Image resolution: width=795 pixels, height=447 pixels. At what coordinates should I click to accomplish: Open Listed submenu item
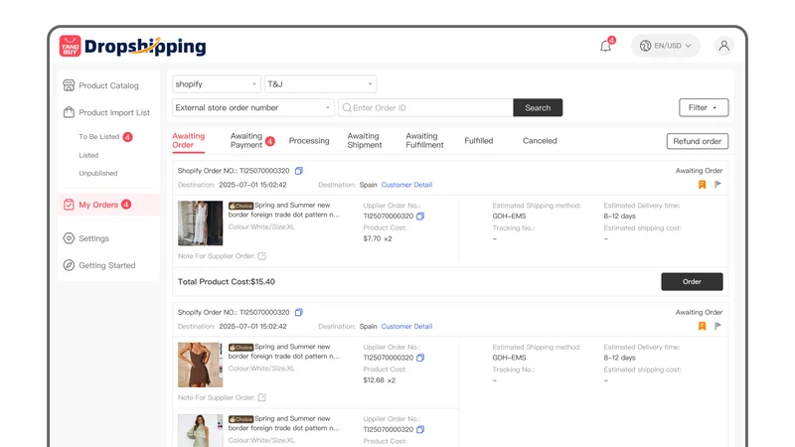(x=88, y=155)
